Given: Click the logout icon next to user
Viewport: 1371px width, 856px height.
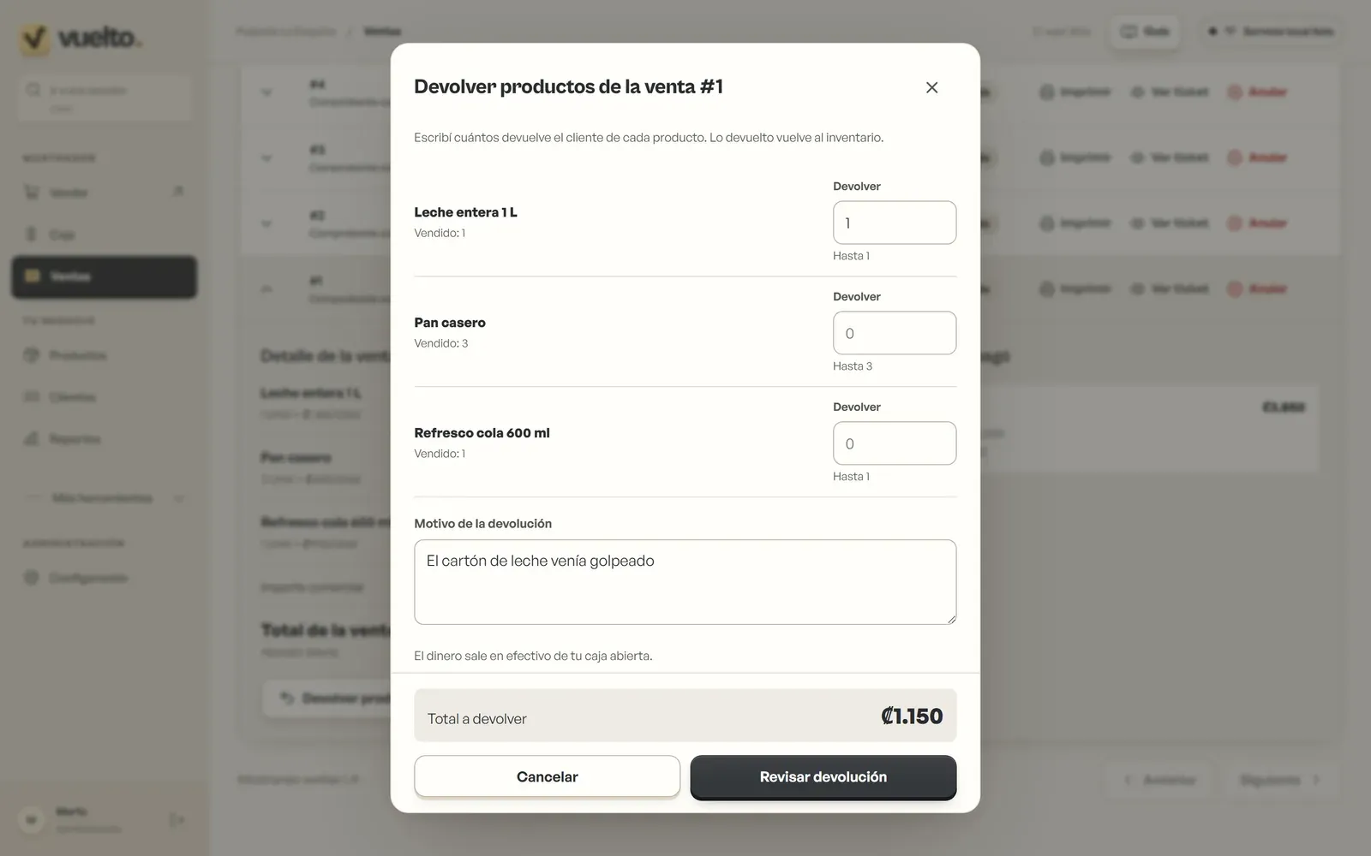Looking at the screenshot, I should (177, 820).
